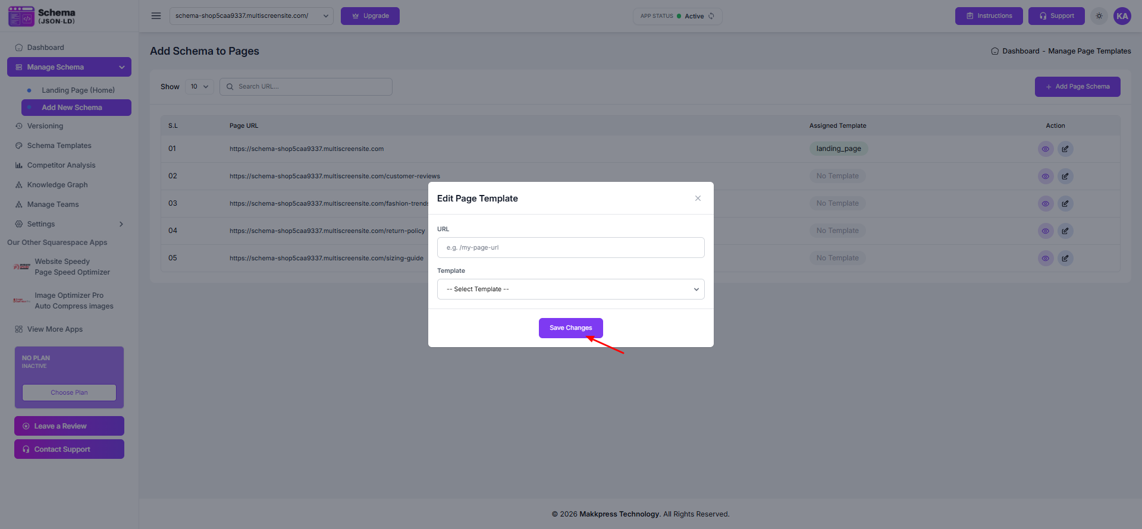Open the KA user avatar
The image size is (1142, 529).
click(1122, 16)
